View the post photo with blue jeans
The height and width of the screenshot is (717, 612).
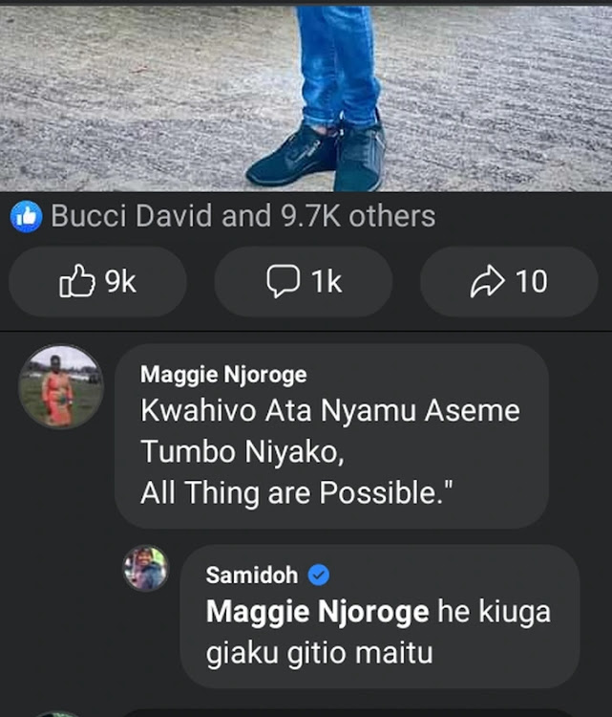point(306,98)
